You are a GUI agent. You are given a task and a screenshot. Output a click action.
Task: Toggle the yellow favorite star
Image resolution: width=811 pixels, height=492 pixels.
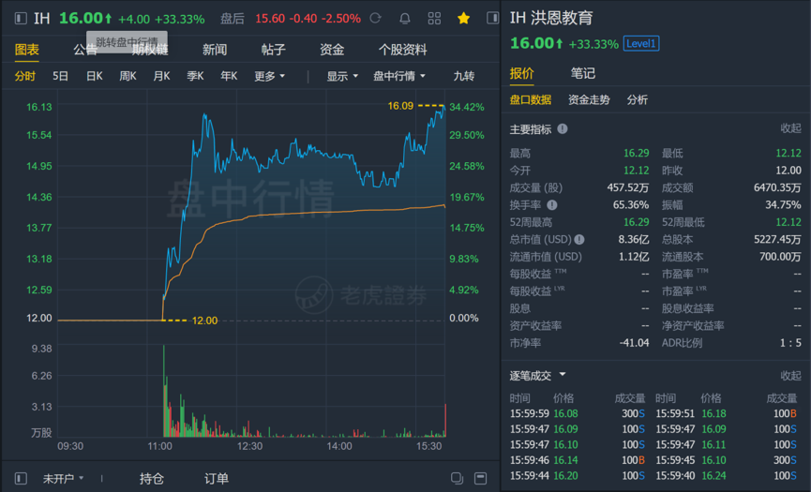coord(463,19)
